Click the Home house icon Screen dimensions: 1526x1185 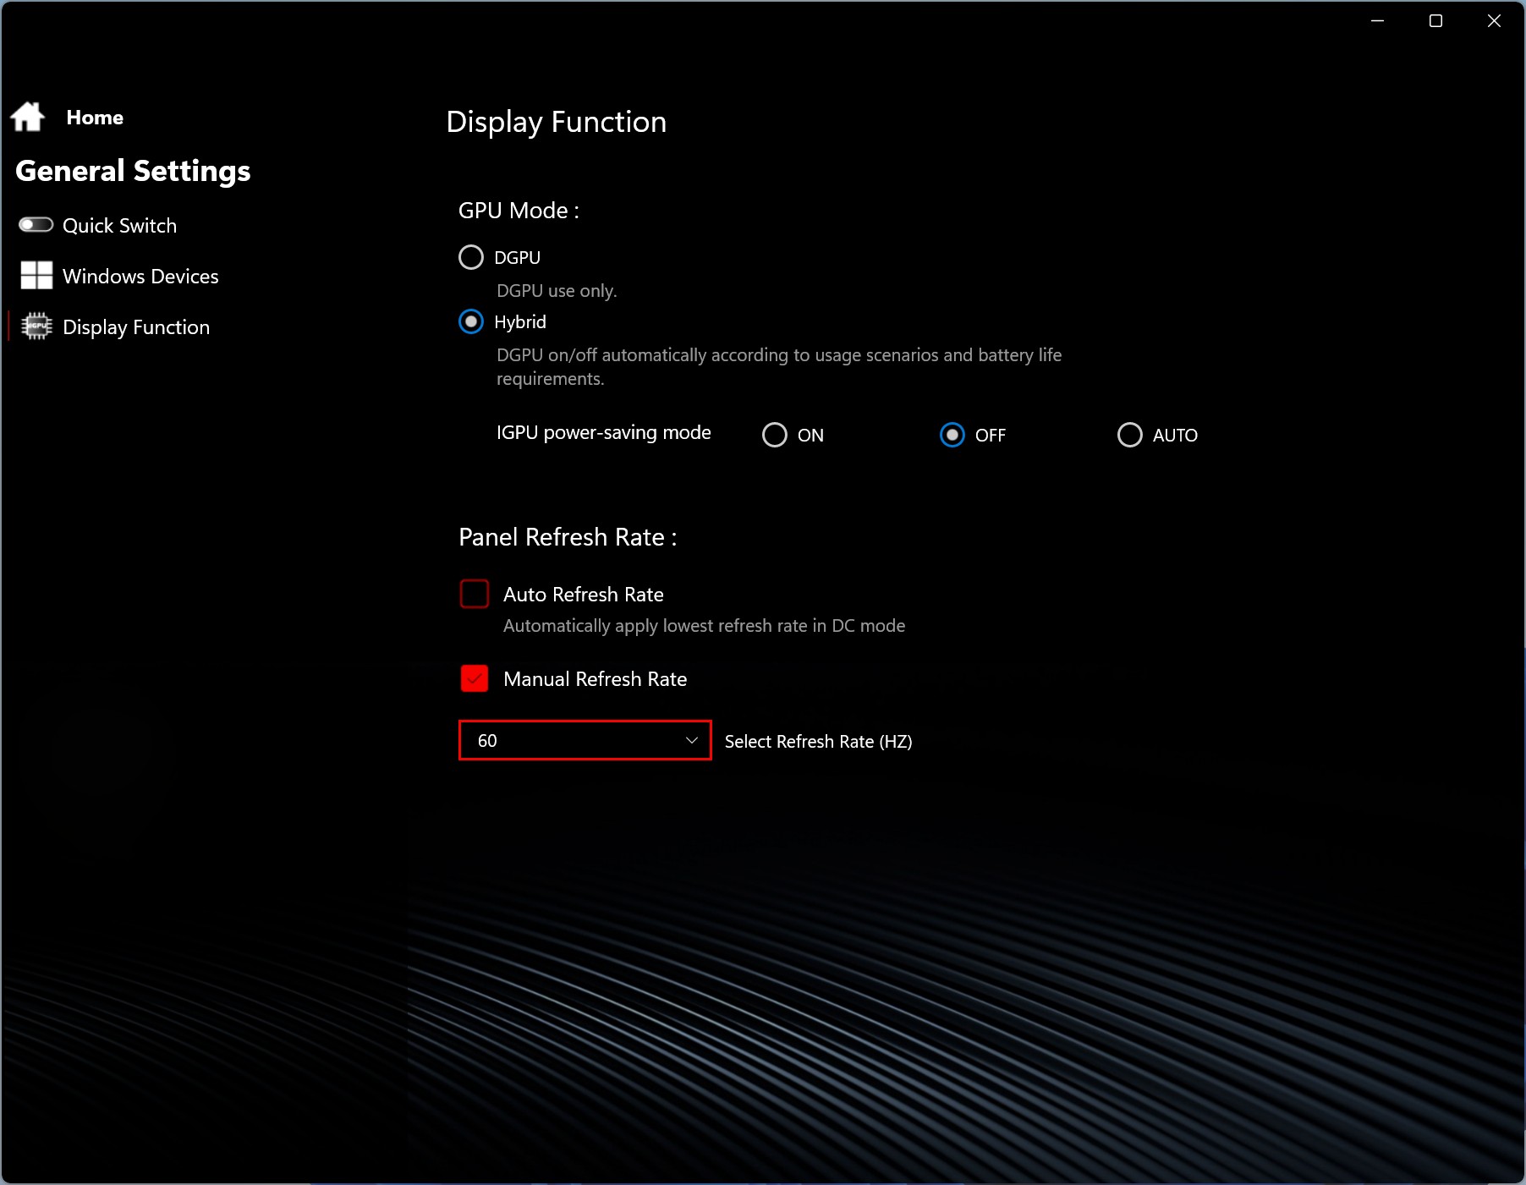pos(28,117)
